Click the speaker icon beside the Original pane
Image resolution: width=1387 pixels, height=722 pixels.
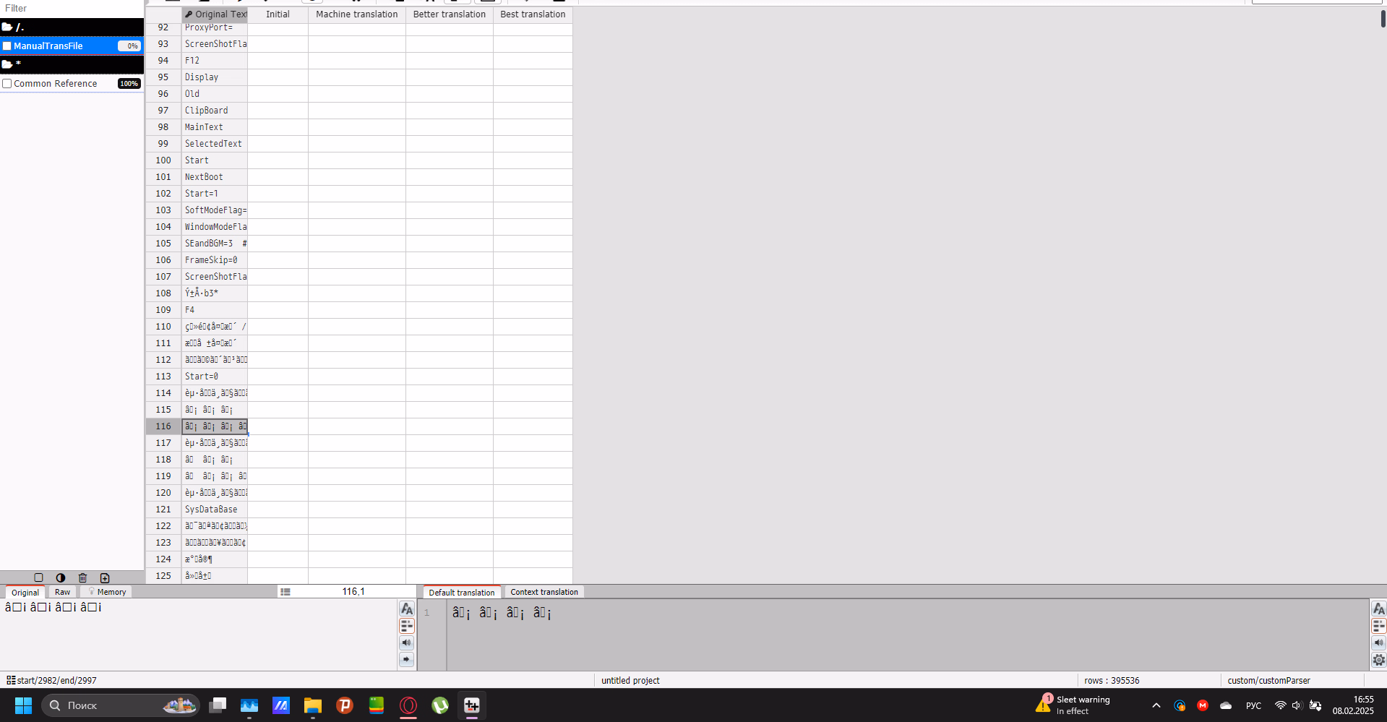pos(407,643)
